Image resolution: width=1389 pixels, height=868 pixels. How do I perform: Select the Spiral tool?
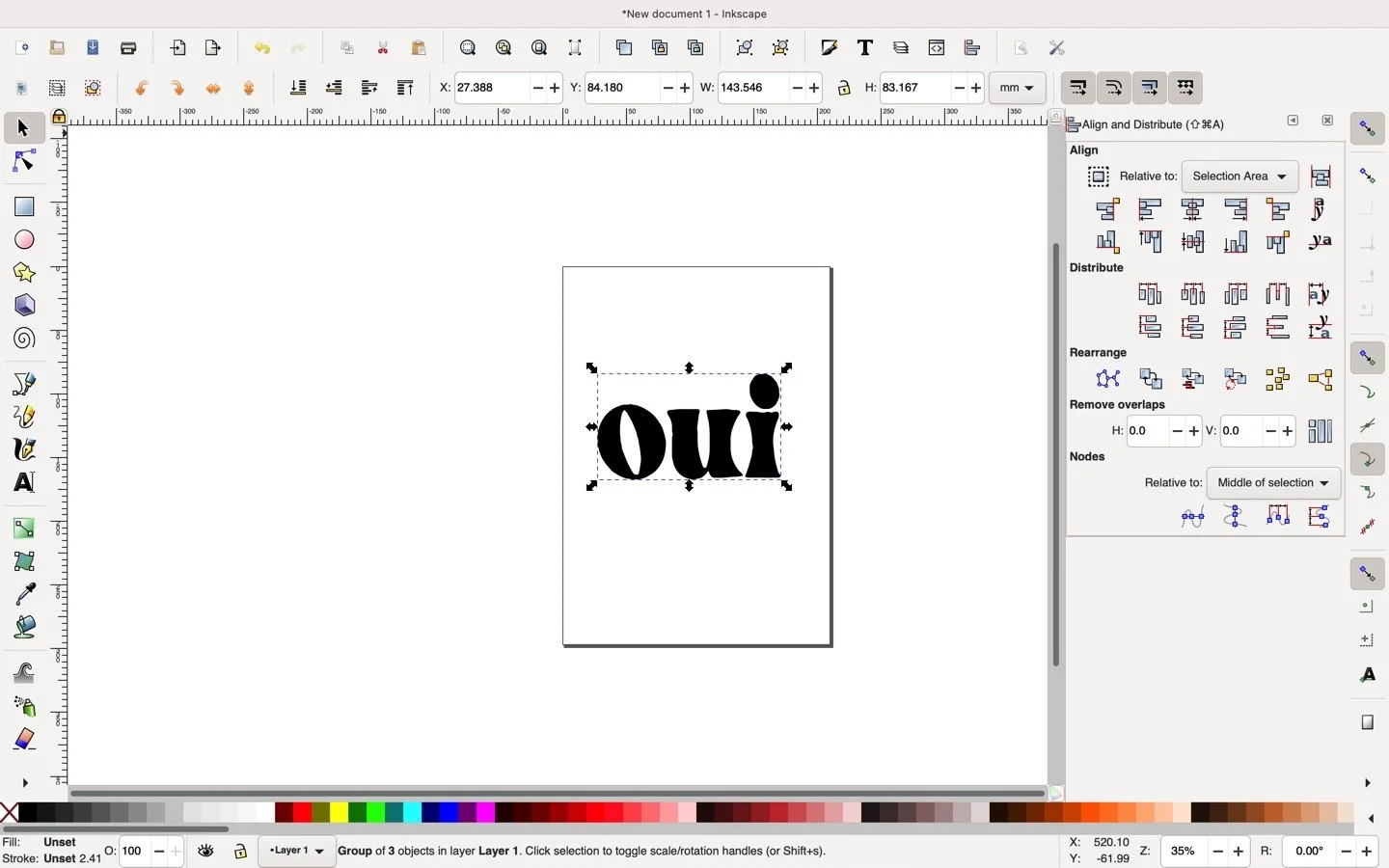point(24,339)
